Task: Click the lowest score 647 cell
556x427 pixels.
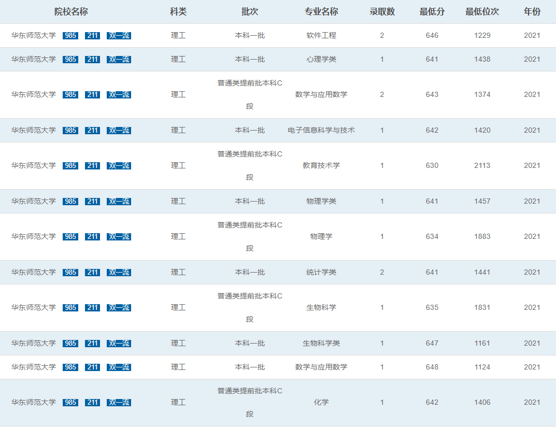Action: (432, 343)
